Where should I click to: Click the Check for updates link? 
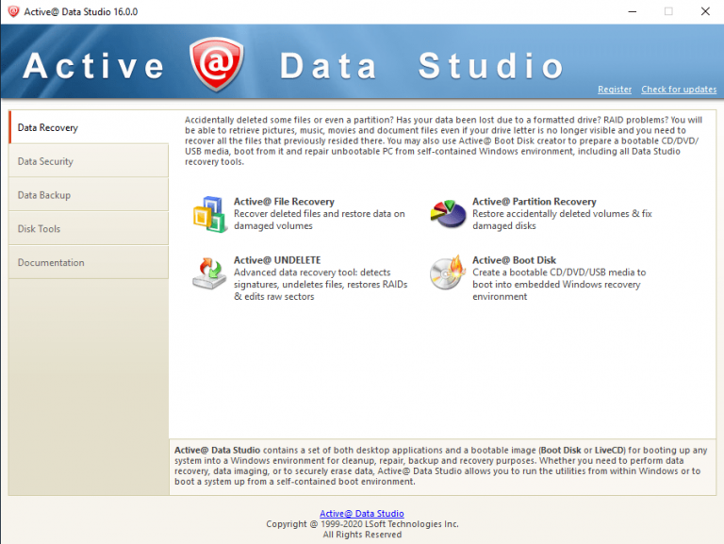[x=679, y=90]
